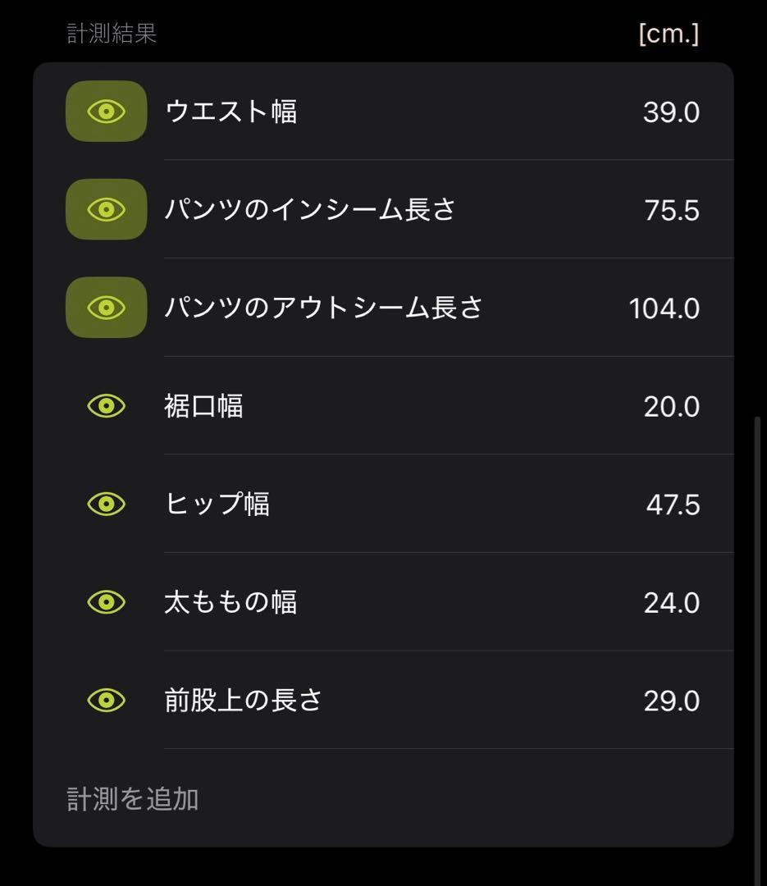Click the [cm.] unit label
767x886 pixels.
pos(669,34)
